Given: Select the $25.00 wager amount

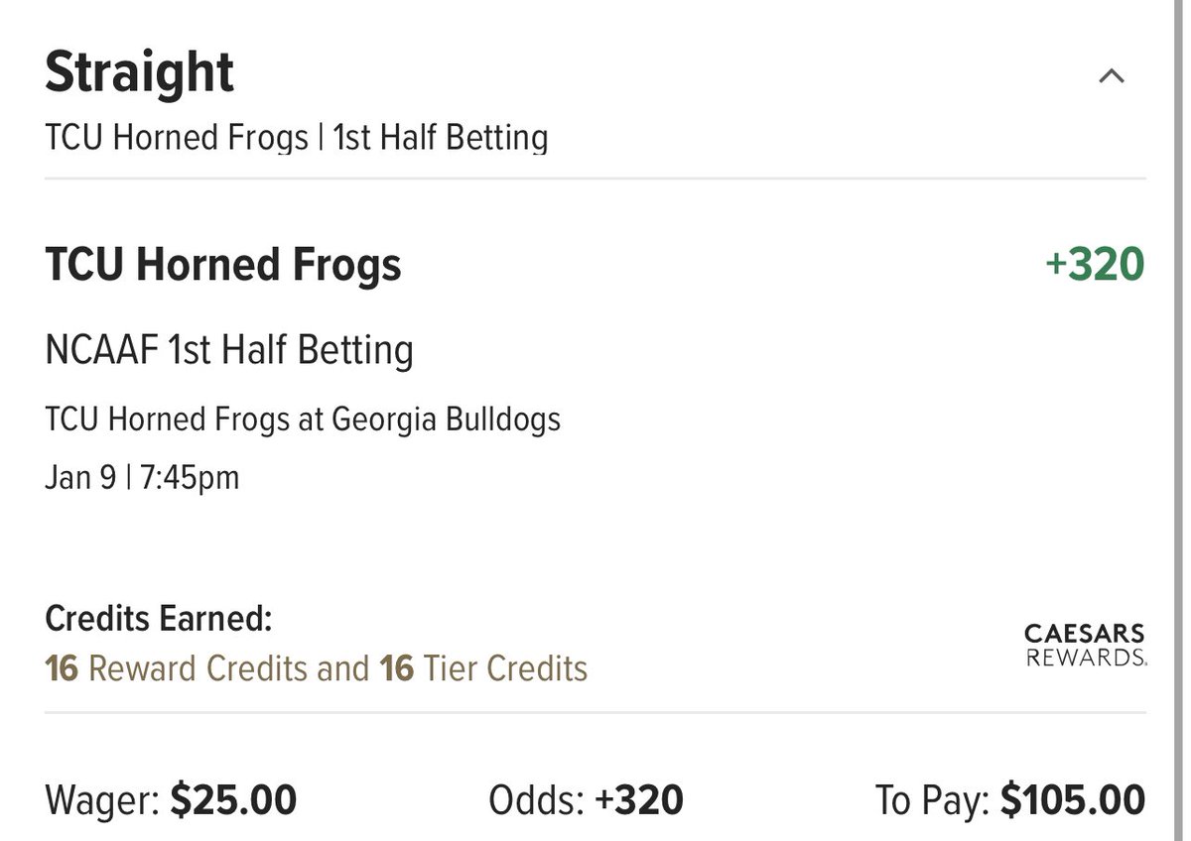Looking at the screenshot, I should (233, 799).
